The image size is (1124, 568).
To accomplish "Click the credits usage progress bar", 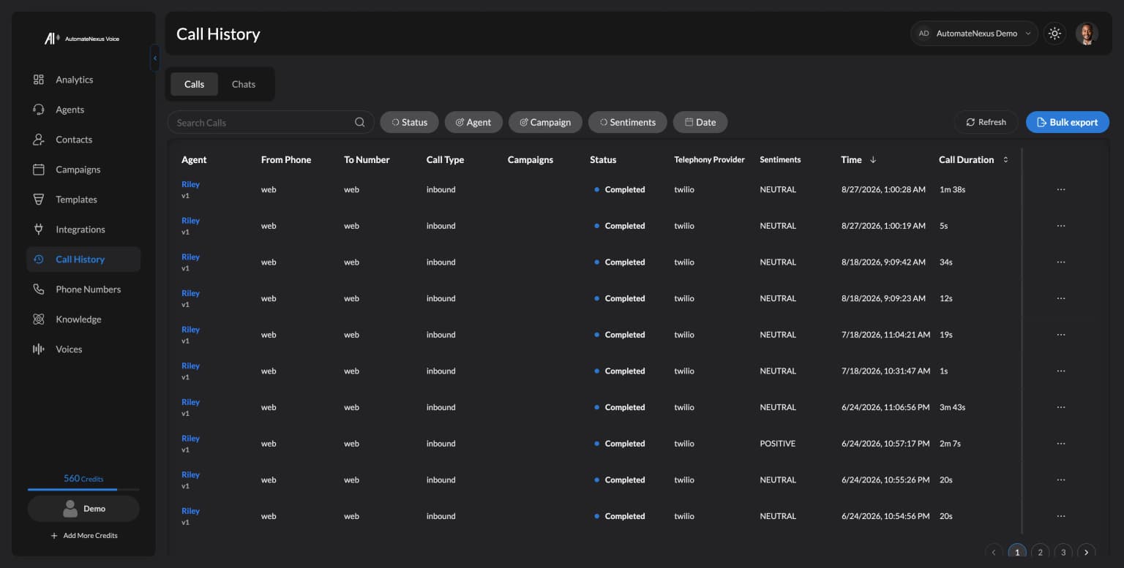I will (x=83, y=489).
